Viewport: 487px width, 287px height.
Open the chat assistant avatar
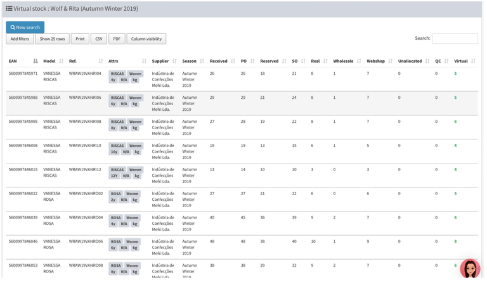pyautogui.click(x=470, y=268)
